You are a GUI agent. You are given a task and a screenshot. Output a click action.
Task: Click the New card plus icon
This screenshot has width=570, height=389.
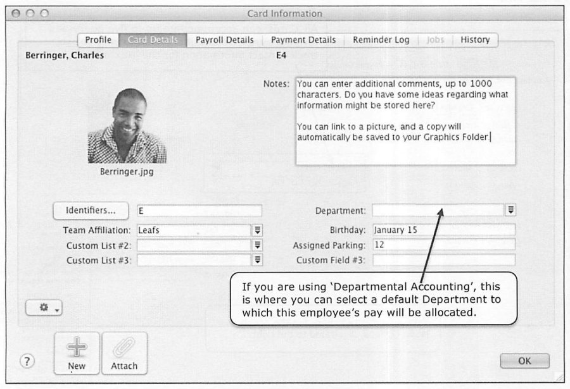77,353
